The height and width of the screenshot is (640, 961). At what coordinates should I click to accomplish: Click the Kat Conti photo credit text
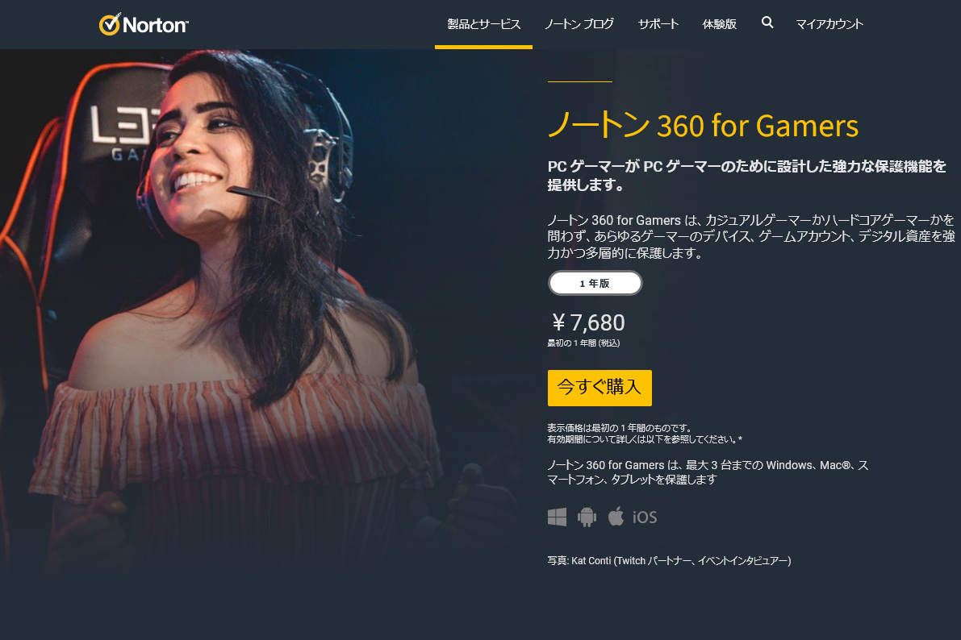pos(669,560)
